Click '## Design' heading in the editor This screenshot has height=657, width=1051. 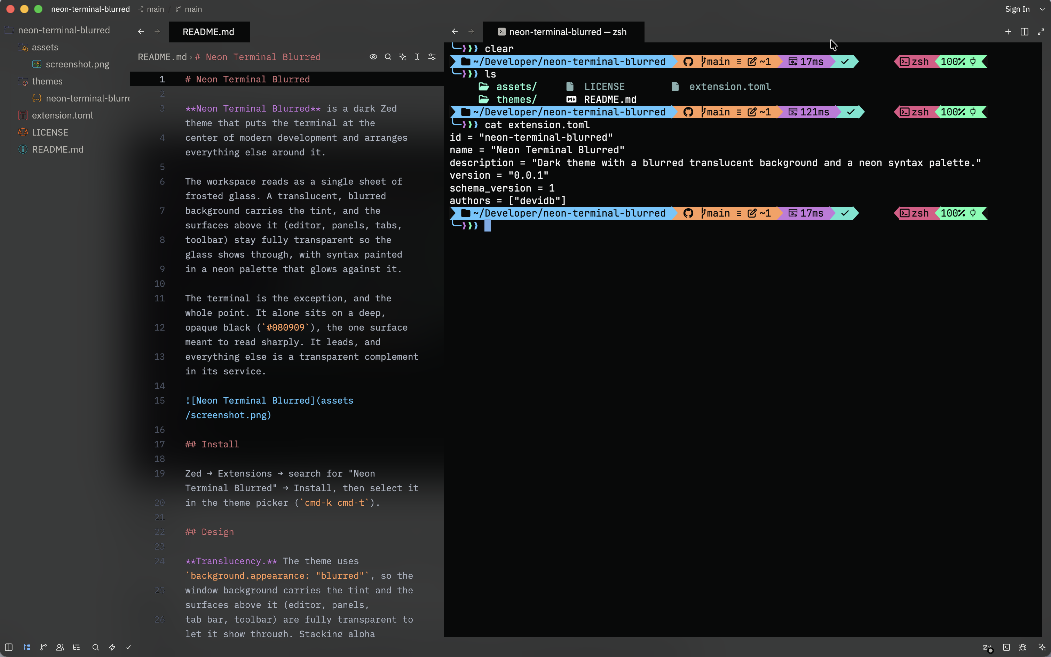tap(209, 532)
